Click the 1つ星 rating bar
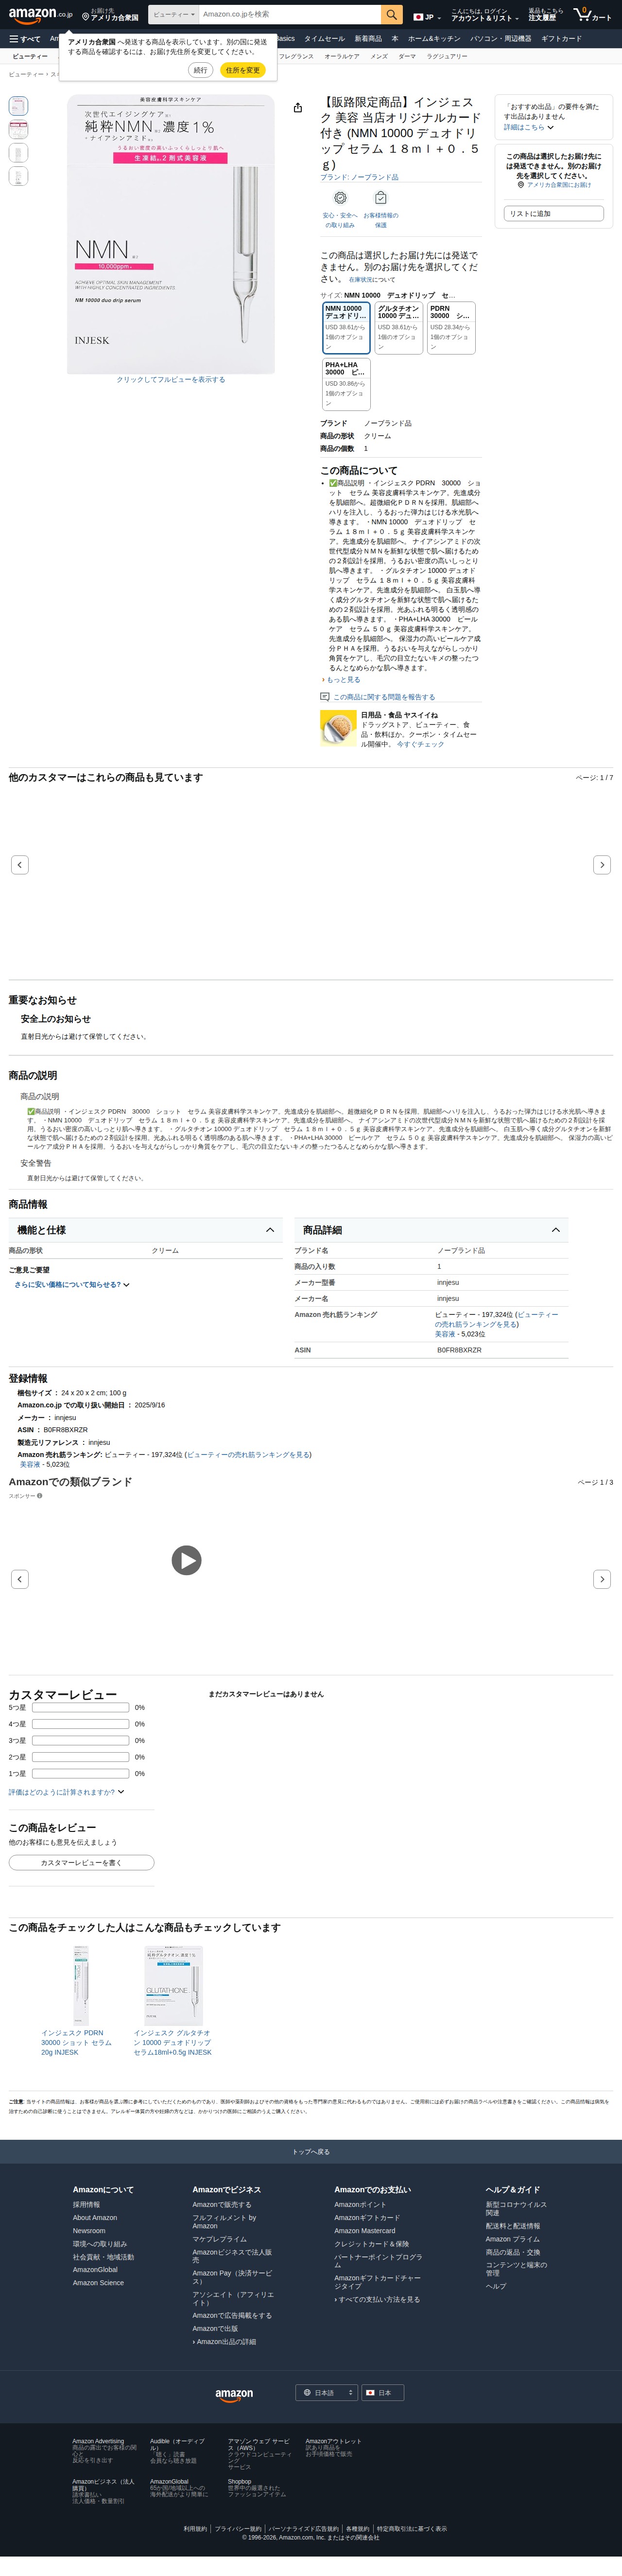Viewport: 622px width, 2576px height. 81,1773
